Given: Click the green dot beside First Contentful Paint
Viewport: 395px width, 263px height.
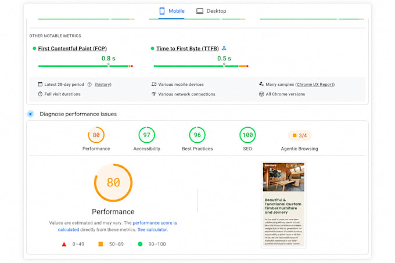Looking at the screenshot, I should pos(34,48).
